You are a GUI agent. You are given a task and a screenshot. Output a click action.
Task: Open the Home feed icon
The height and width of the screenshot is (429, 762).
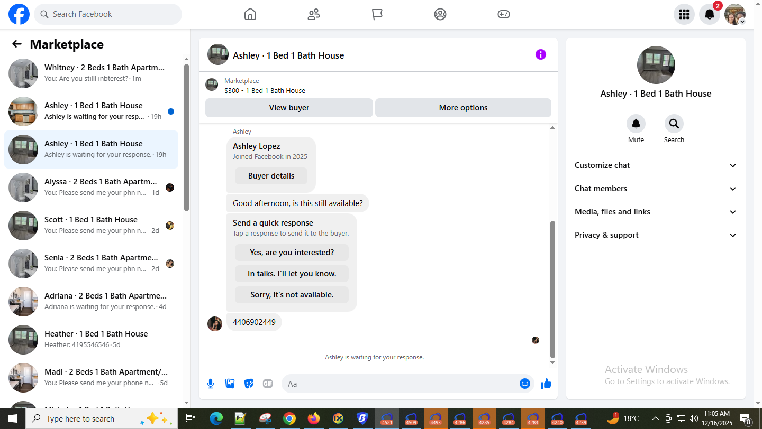[x=250, y=14]
